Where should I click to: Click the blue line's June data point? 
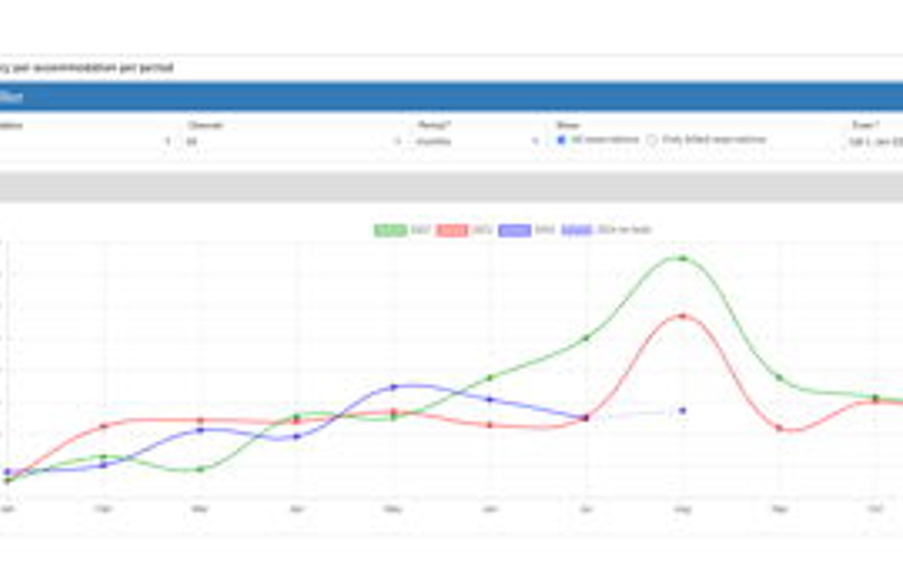[x=490, y=400]
